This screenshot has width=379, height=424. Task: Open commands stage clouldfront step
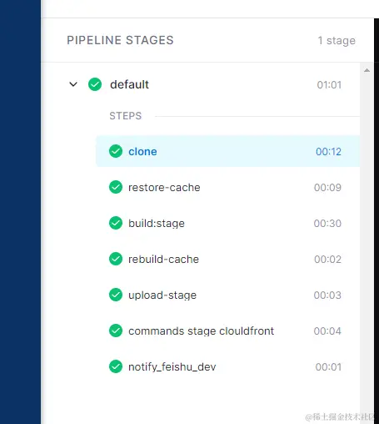[227, 331]
